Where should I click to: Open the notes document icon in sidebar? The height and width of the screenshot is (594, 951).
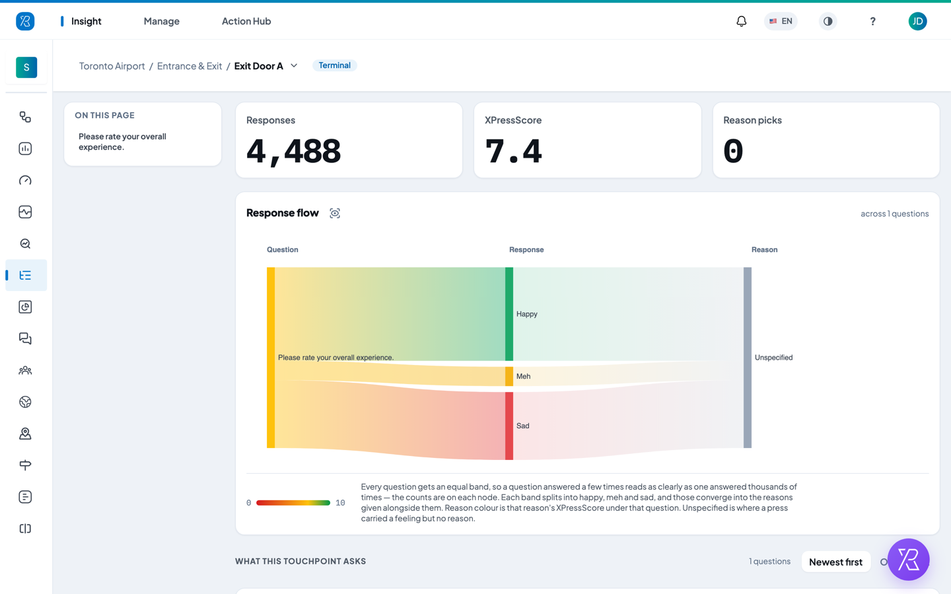[x=25, y=497]
